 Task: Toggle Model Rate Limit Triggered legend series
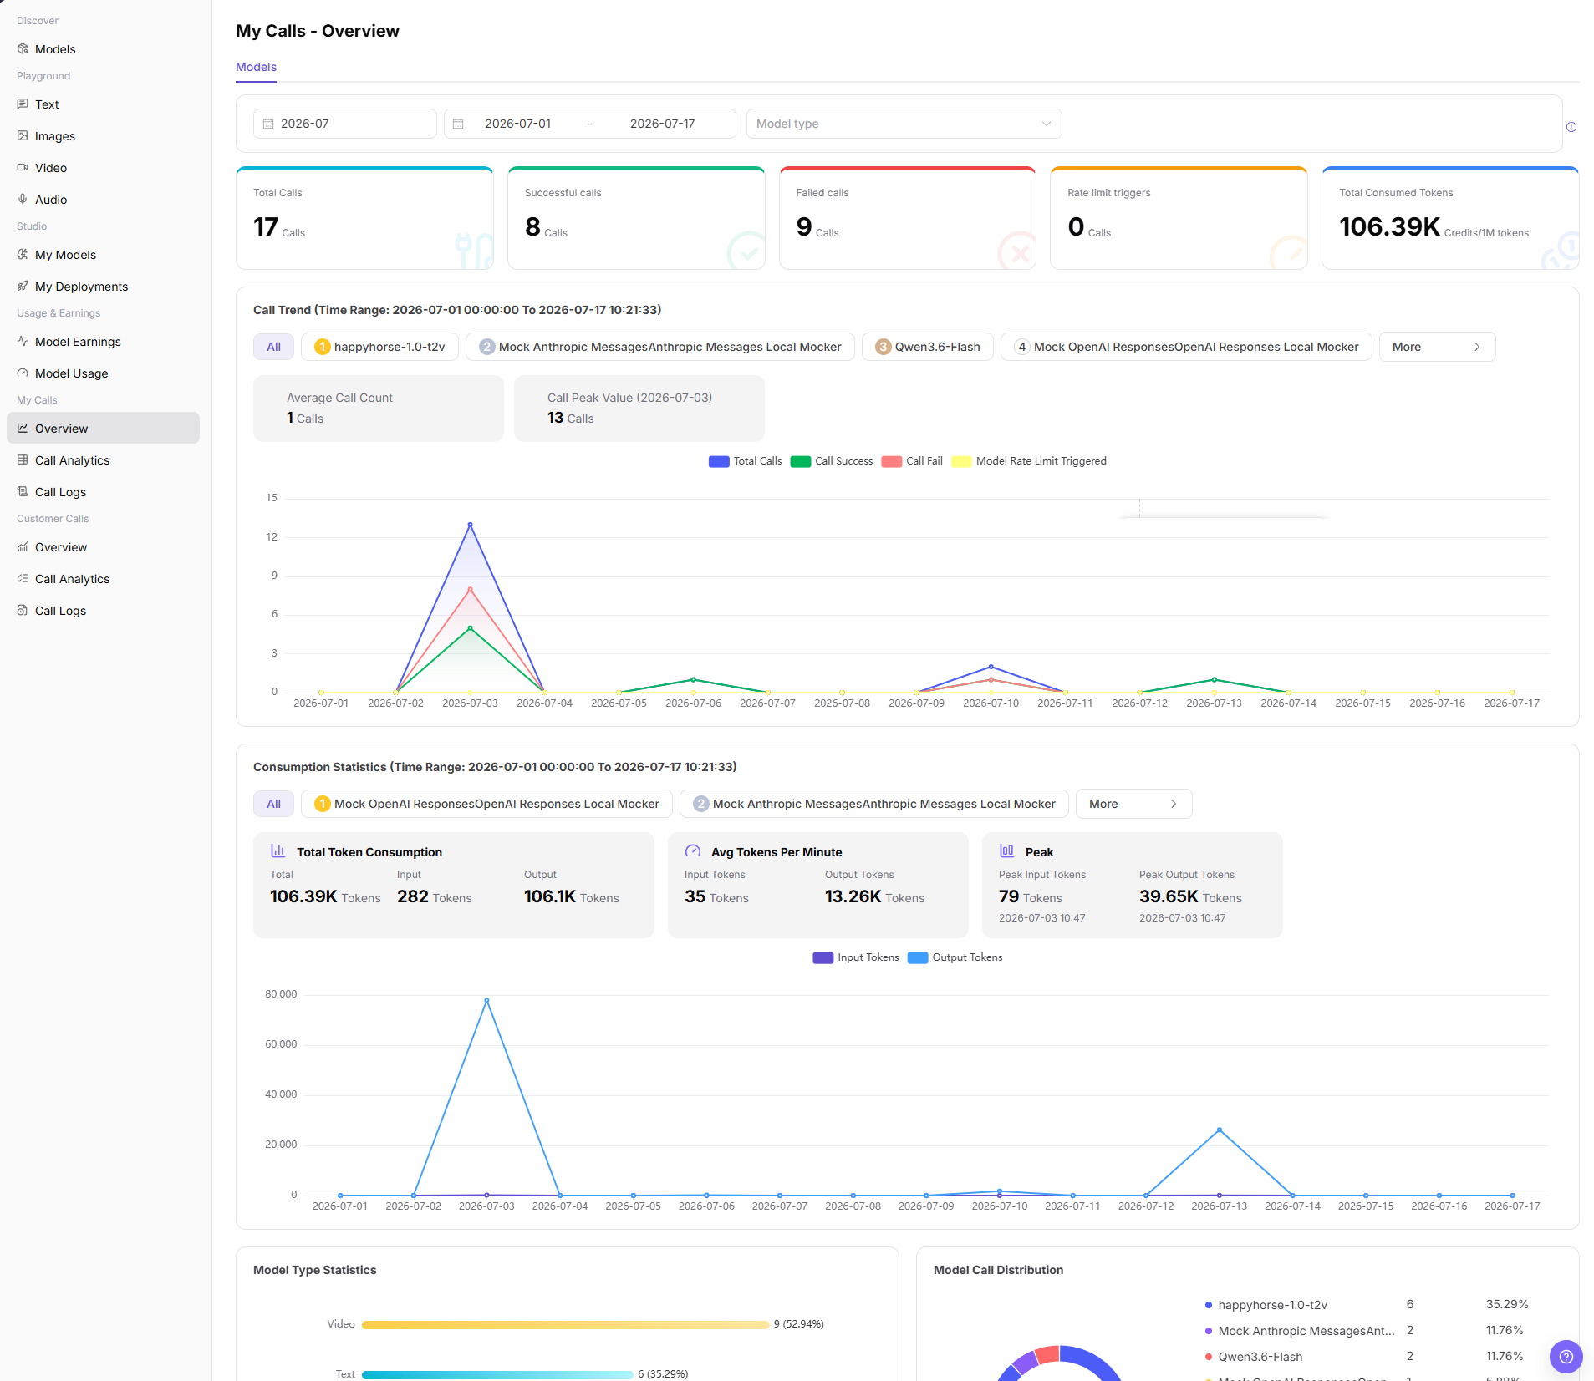pyautogui.click(x=1029, y=461)
